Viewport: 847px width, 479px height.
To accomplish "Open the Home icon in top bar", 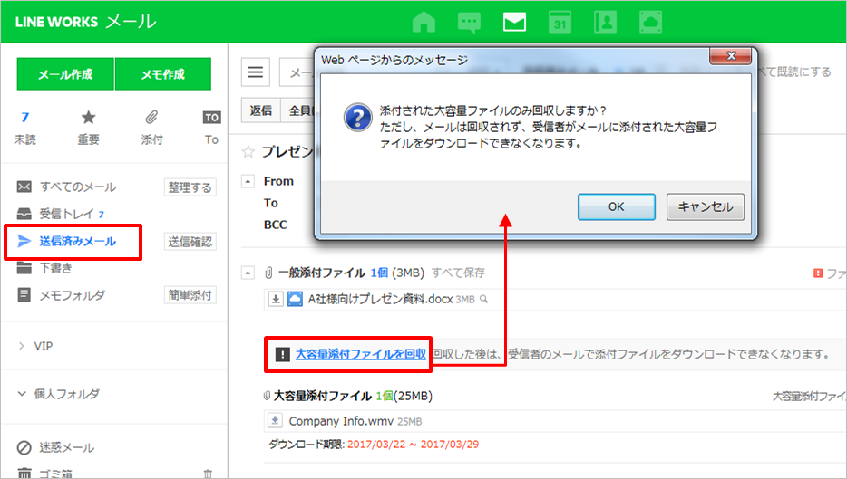I will coord(424,22).
